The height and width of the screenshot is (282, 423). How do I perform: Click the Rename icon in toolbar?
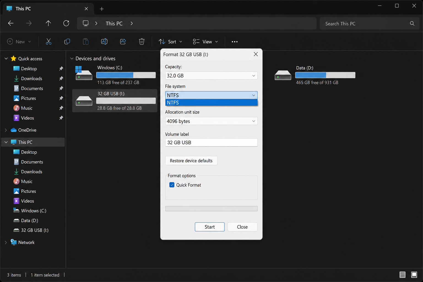[x=104, y=42]
